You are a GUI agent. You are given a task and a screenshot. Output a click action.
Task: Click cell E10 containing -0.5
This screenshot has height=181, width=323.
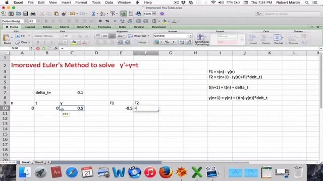pyautogui.click(x=121, y=108)
